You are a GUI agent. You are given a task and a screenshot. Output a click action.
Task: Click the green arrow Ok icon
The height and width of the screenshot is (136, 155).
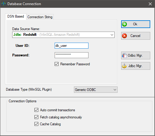[x=124, y=24]
